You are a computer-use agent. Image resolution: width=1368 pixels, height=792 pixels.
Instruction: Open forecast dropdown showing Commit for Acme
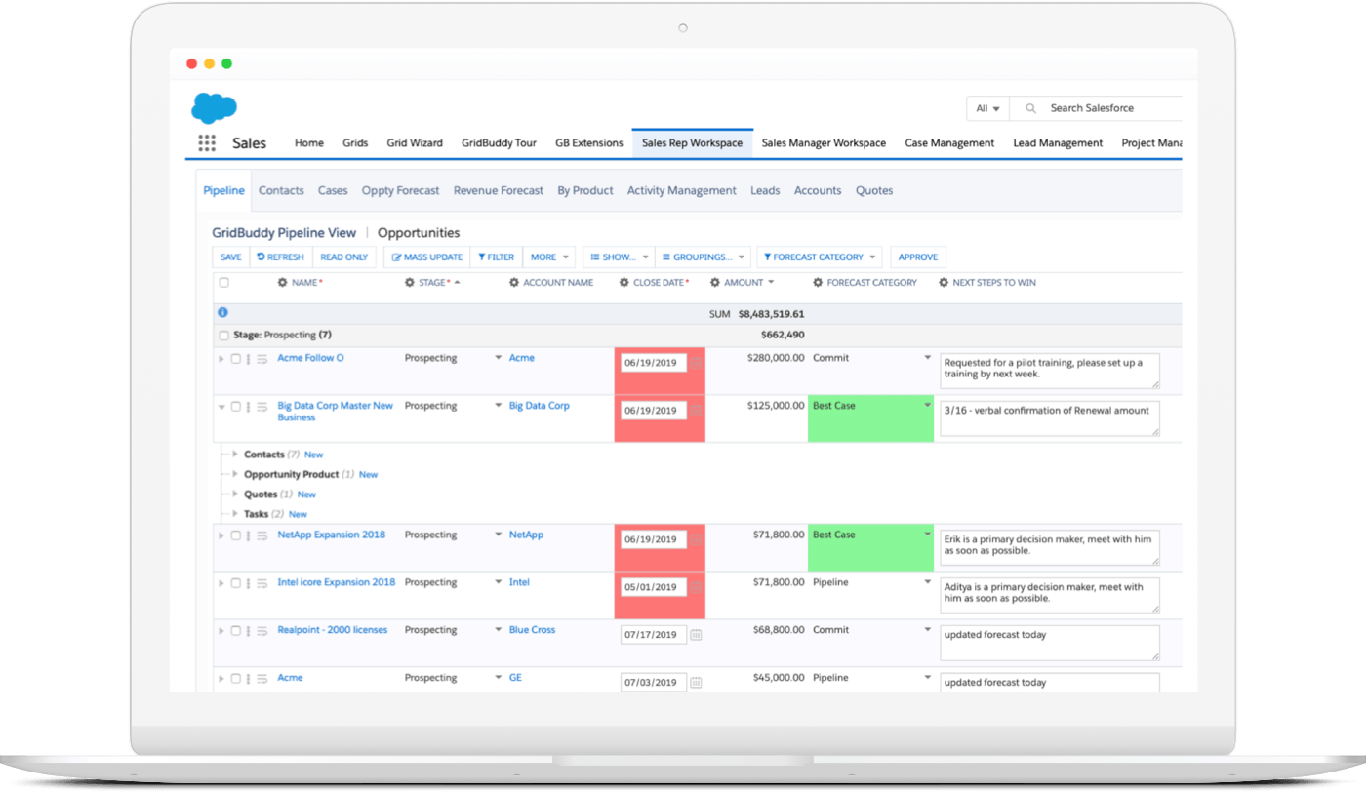point(927,358)
